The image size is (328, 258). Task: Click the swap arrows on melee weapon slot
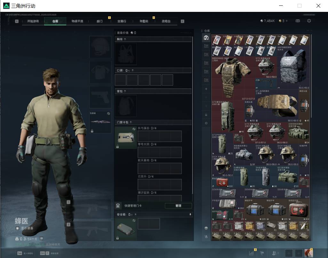click(108, 113)
